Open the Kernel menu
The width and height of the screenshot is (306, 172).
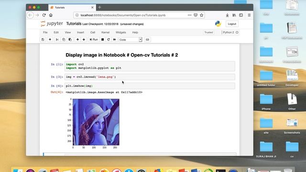[105, 32]
